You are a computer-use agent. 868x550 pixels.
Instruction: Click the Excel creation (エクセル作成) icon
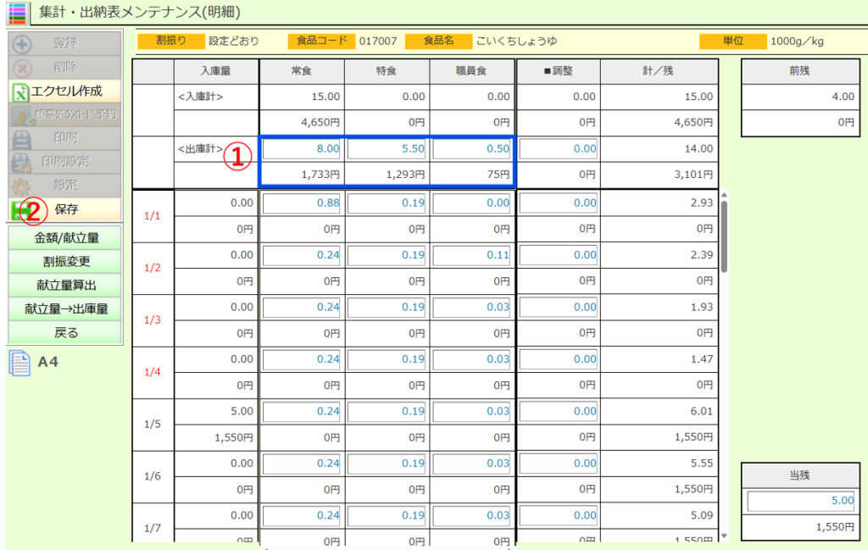tap(20, 91)
